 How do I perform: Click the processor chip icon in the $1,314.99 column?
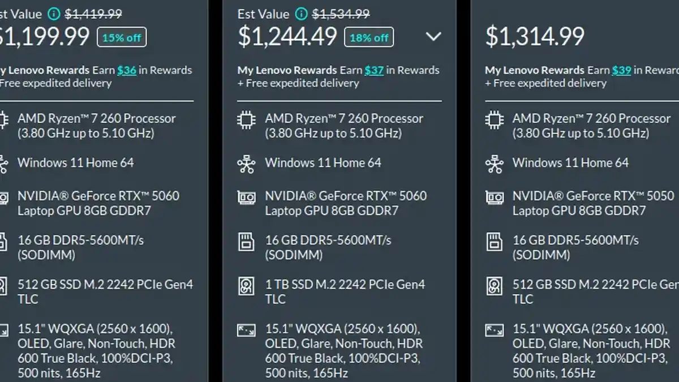coord(494,119)
